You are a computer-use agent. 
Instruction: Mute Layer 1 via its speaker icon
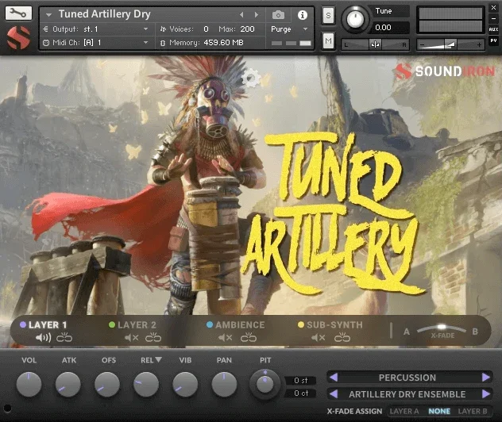tap(43, 338)
